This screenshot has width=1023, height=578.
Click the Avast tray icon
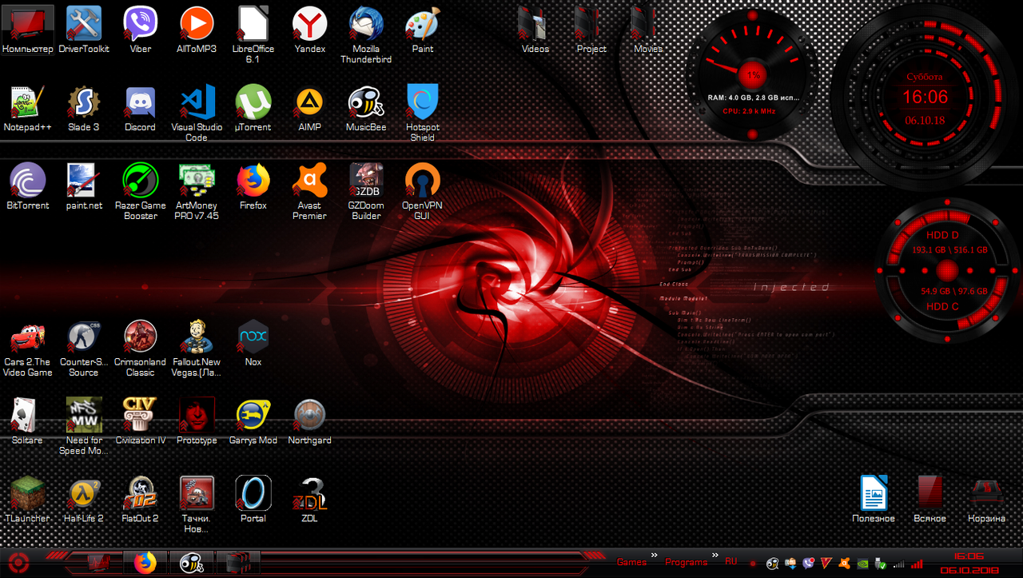[x=844, y=564]
